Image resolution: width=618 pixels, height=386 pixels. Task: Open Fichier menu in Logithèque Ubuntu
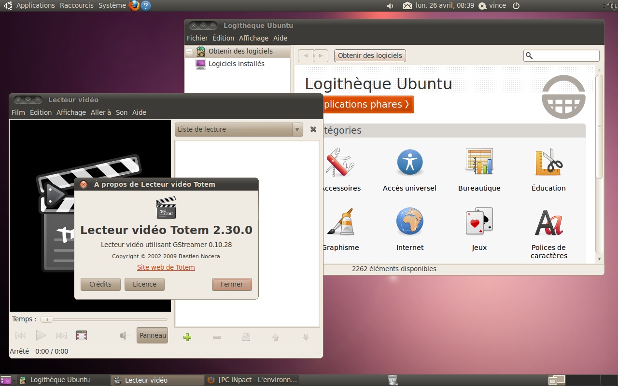[x=197, y=38]
